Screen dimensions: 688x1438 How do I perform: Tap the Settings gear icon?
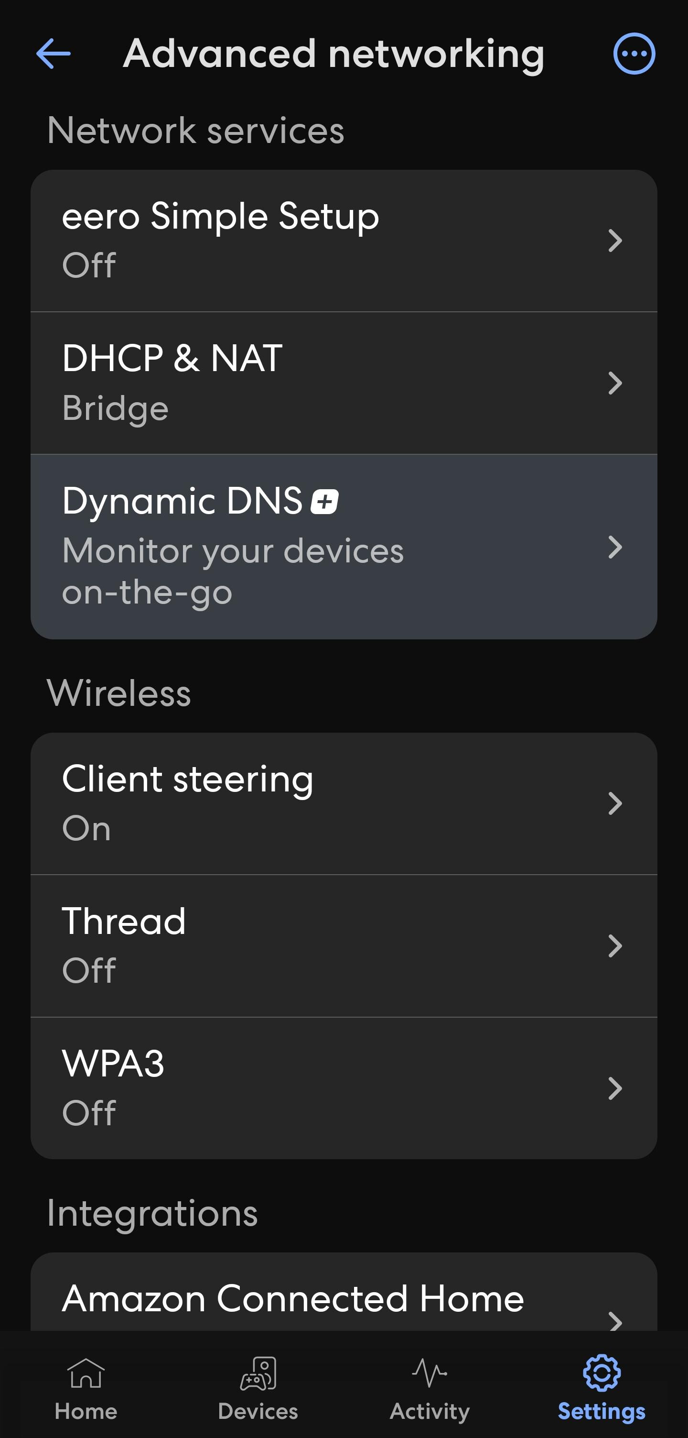click(x=602, y=1372)
